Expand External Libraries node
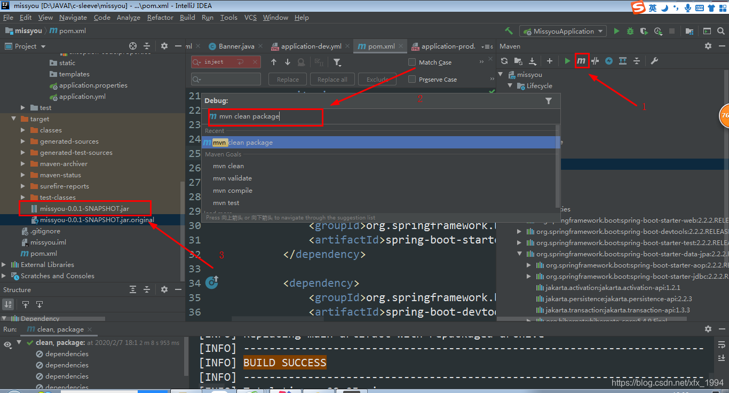 tap(4, 265)
